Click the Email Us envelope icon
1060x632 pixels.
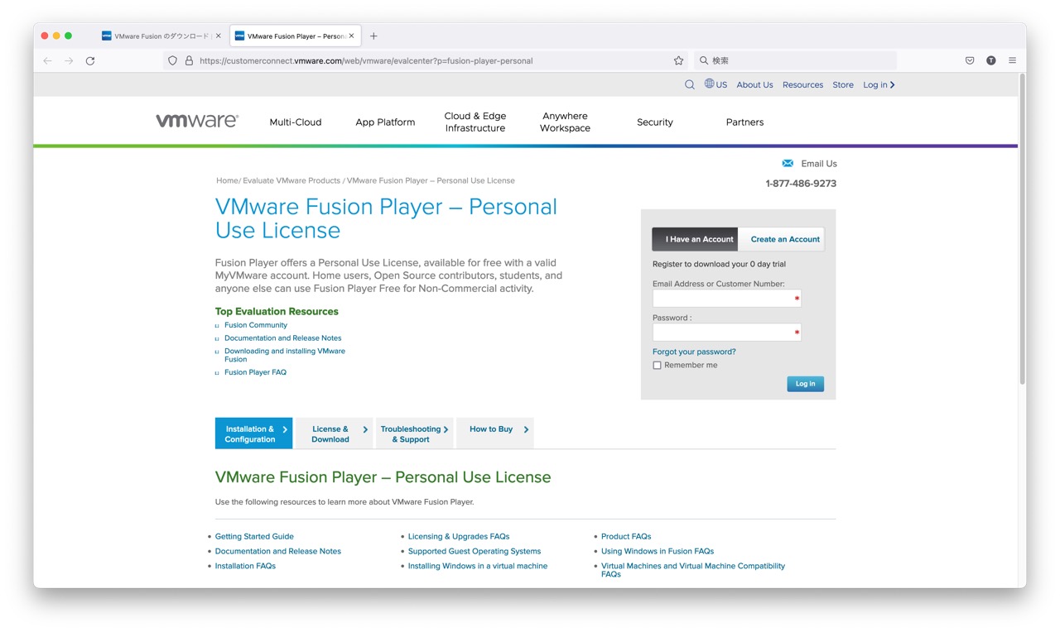(x=788, y=163)
